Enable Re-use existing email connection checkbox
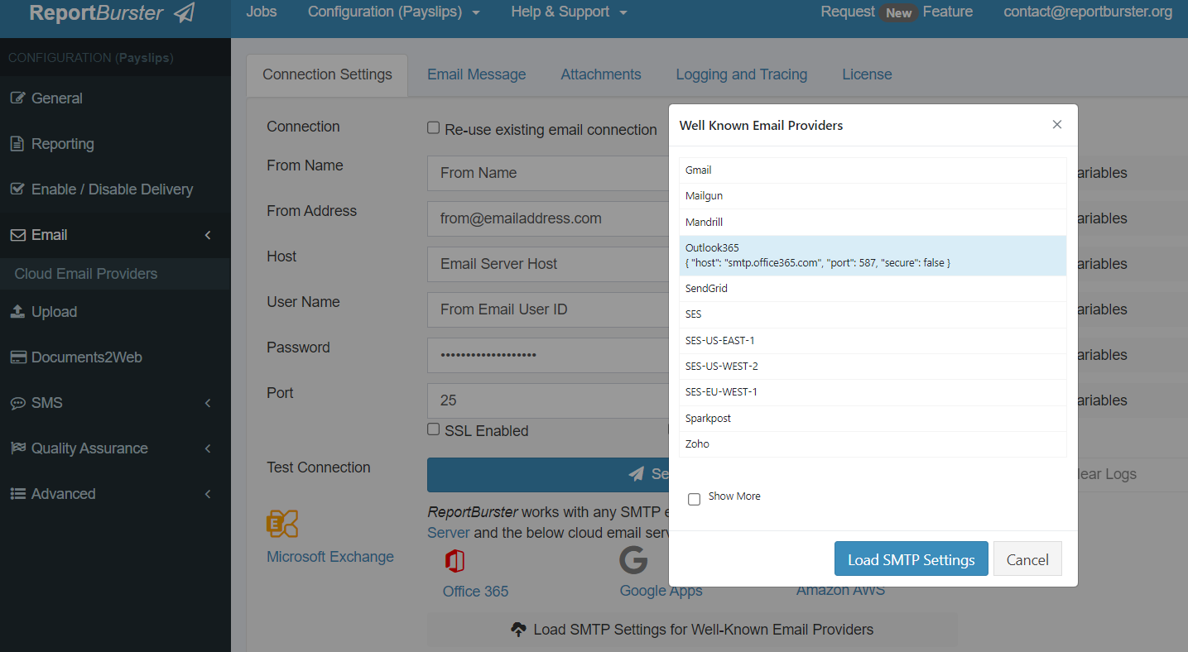This screenshot has width=1188, height=652. (433, 127)
